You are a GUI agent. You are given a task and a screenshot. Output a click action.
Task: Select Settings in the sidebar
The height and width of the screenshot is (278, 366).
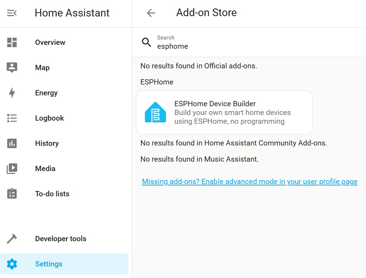point(65,264)
